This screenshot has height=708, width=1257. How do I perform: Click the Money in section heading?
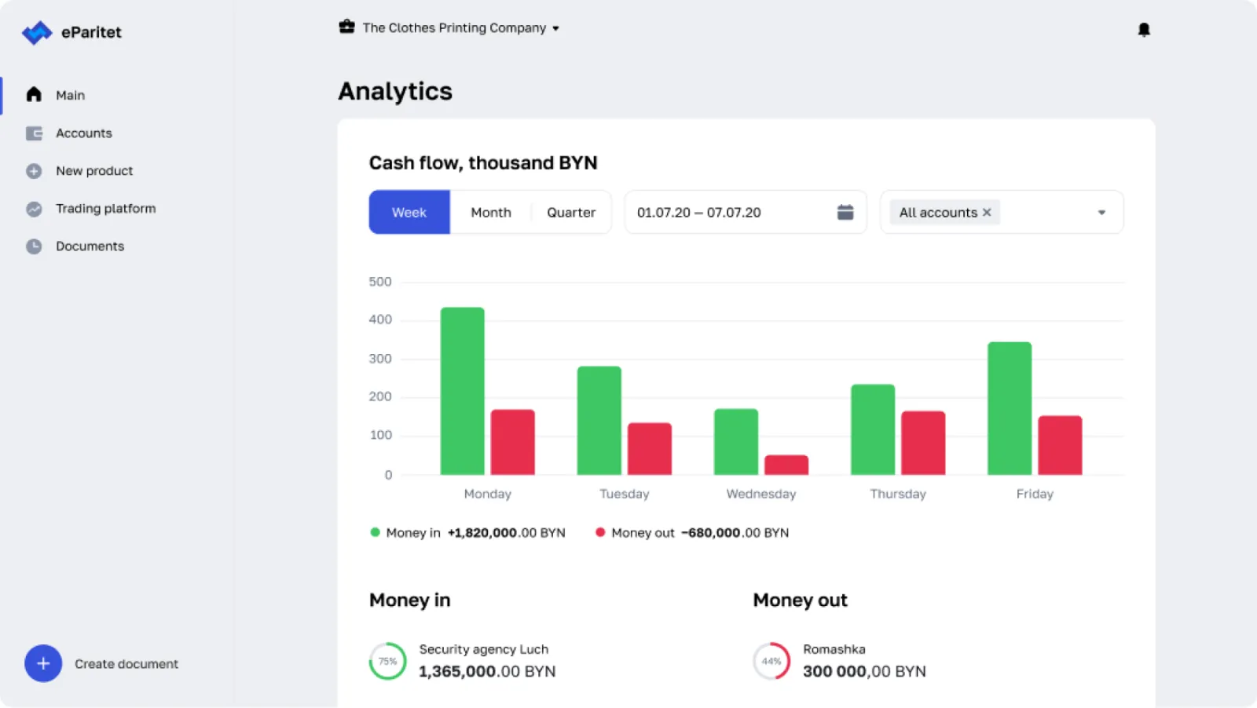pos(410,600)
